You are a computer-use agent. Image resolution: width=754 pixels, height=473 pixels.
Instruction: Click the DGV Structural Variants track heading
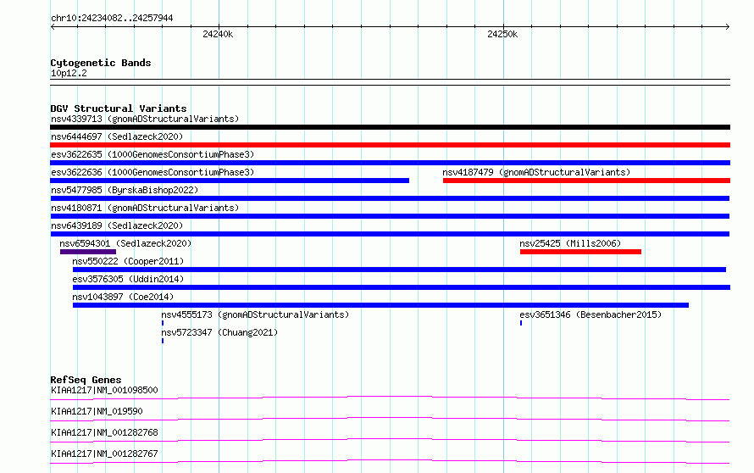point(119,109)
